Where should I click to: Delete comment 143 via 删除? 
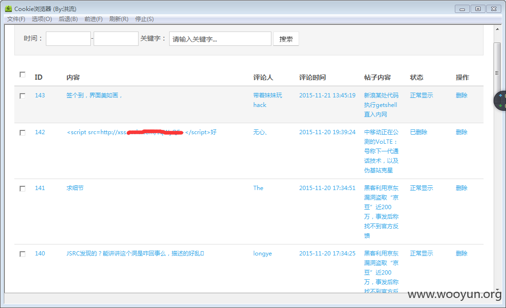pos(462,95)
